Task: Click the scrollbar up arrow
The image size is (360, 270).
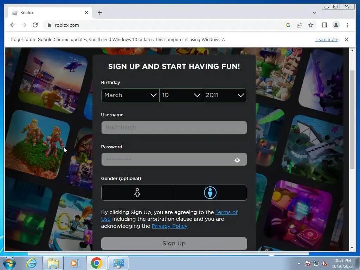Action: click(352, 51)
